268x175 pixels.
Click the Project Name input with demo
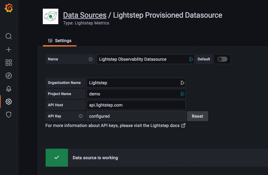136,94
